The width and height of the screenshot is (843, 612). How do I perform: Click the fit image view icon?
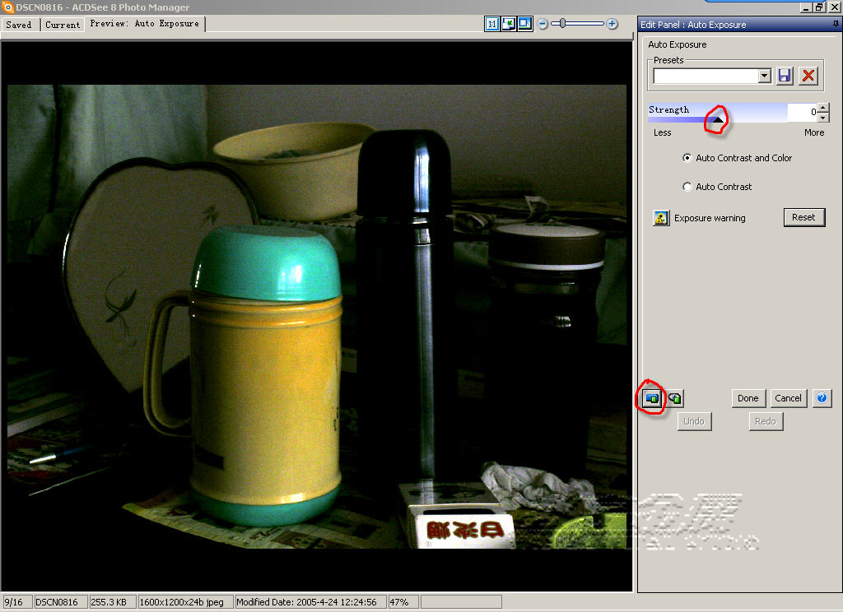point(509,24)
